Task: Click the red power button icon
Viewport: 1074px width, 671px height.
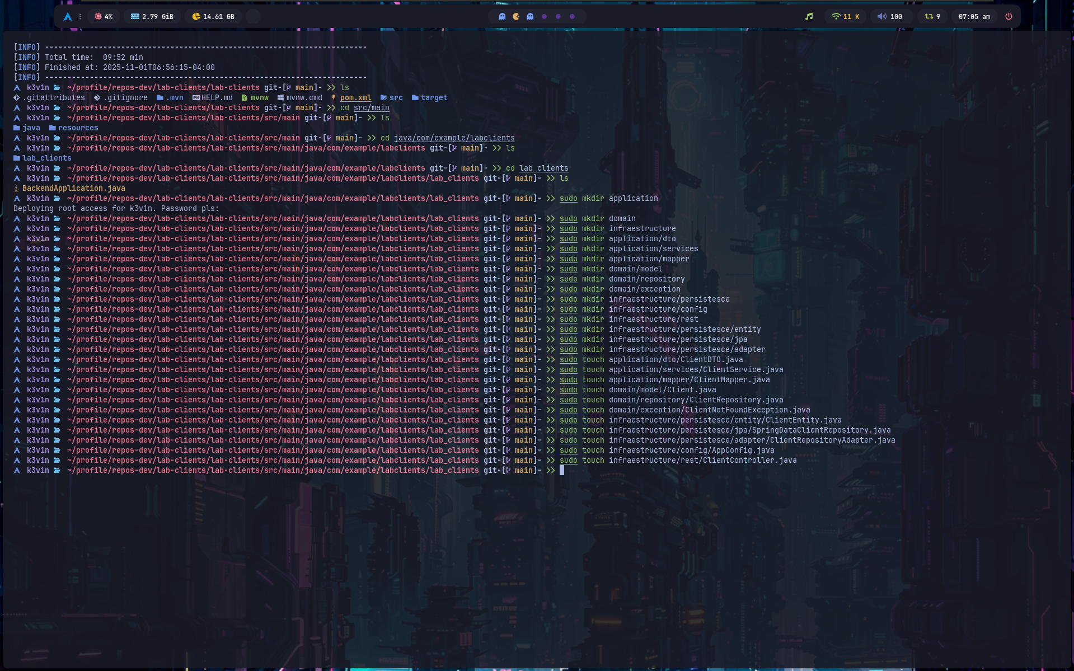Action: click(1009, 17)
